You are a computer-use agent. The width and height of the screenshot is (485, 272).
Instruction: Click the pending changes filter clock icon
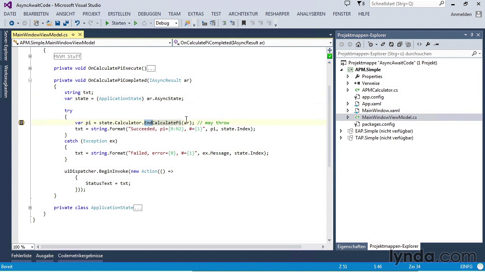pyautogui.click(x=371, y=44)
